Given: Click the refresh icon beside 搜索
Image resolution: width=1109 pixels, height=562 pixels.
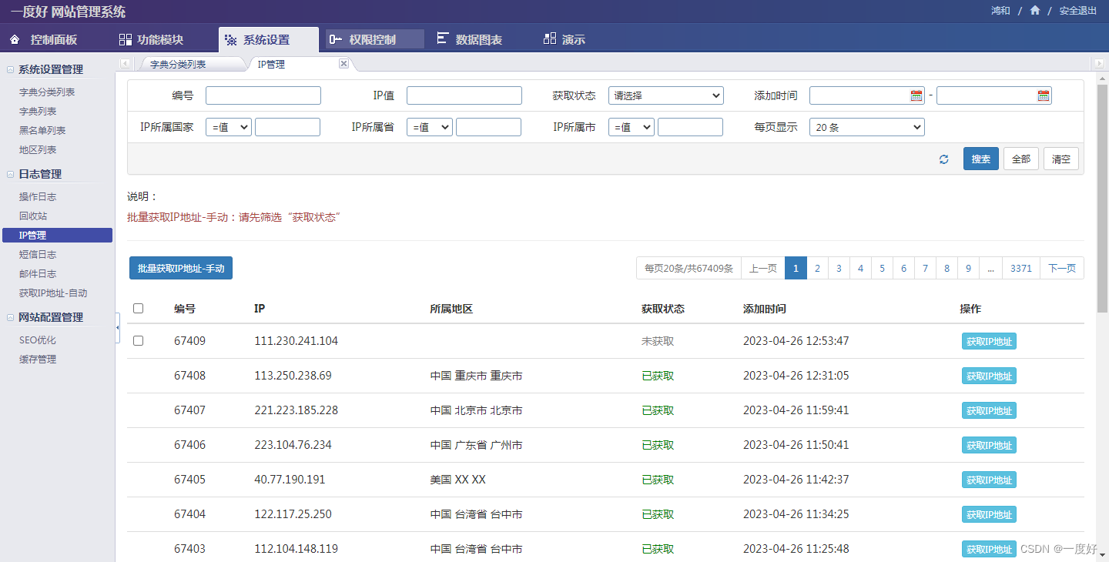Looking at the screenshot, I should click(x=944, y=159).
